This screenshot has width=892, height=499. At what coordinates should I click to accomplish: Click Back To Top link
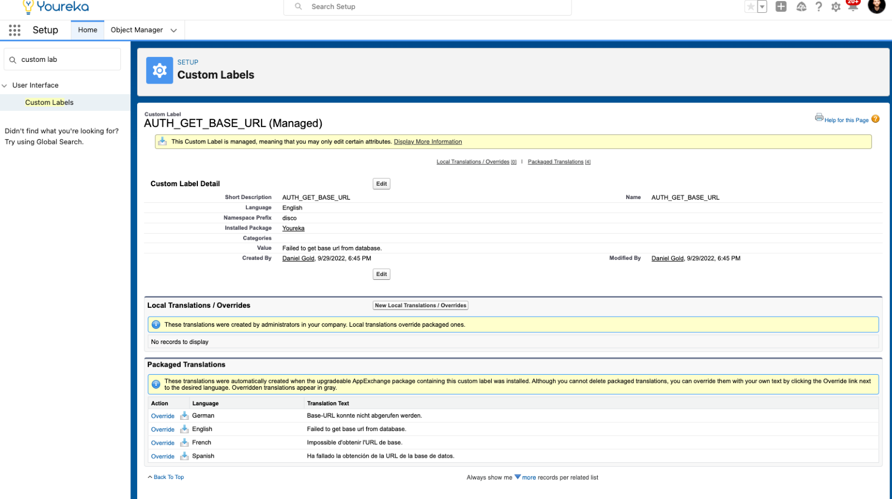coord(168,477)
